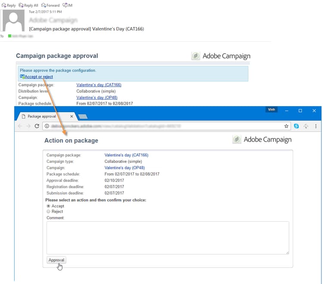
Task: Click the Approval deadline value 02/10/2017
Action: point(114,180)
